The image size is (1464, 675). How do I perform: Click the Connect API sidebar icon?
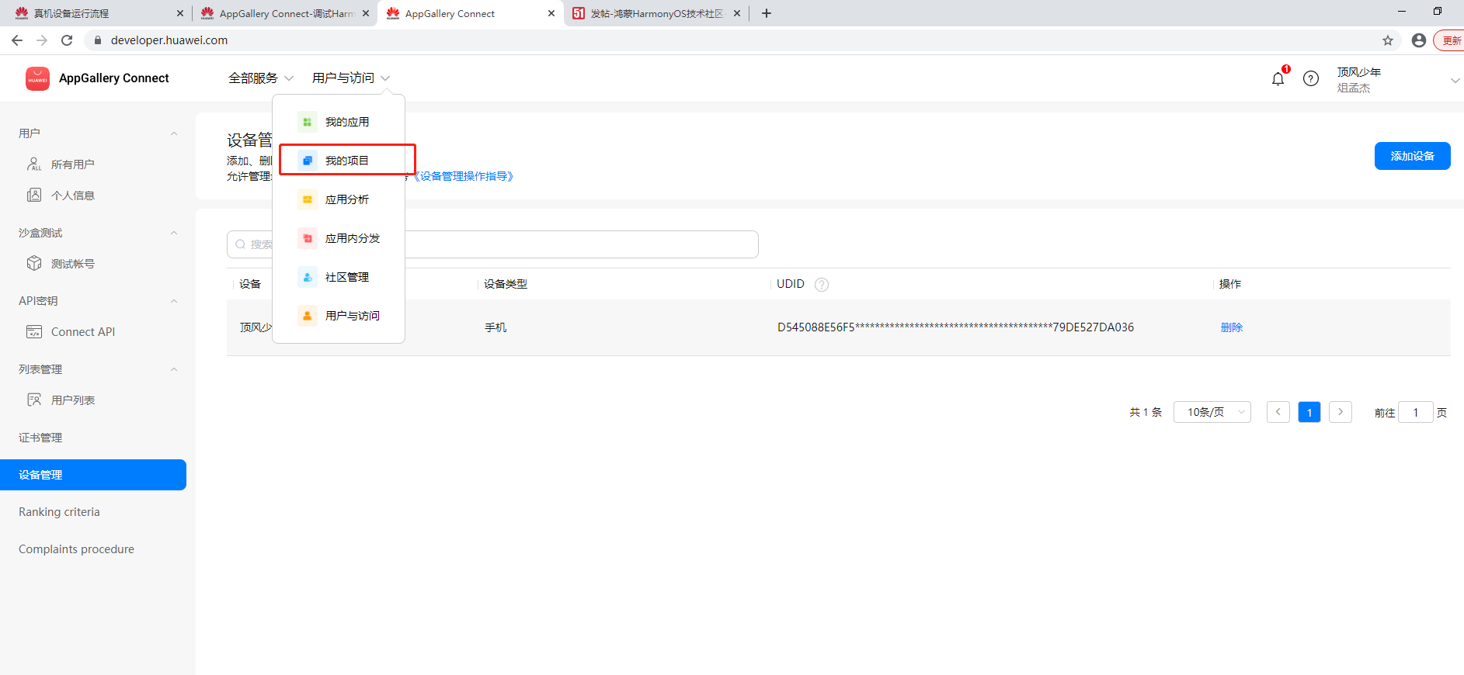[34, 331]
